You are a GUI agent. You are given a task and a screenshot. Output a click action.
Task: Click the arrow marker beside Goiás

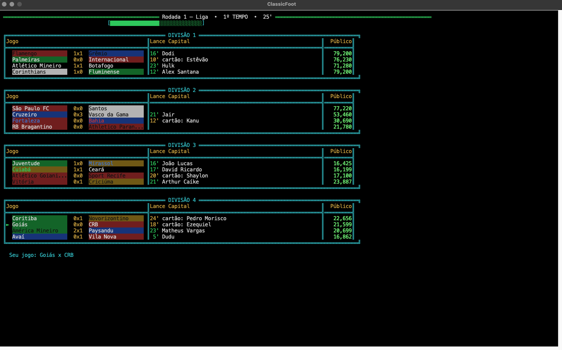coord(8,225)
